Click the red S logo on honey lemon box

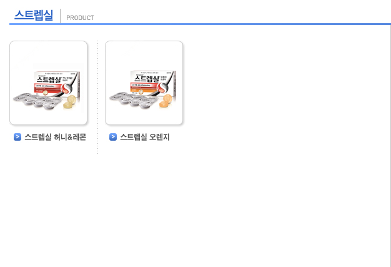point(67,88)
